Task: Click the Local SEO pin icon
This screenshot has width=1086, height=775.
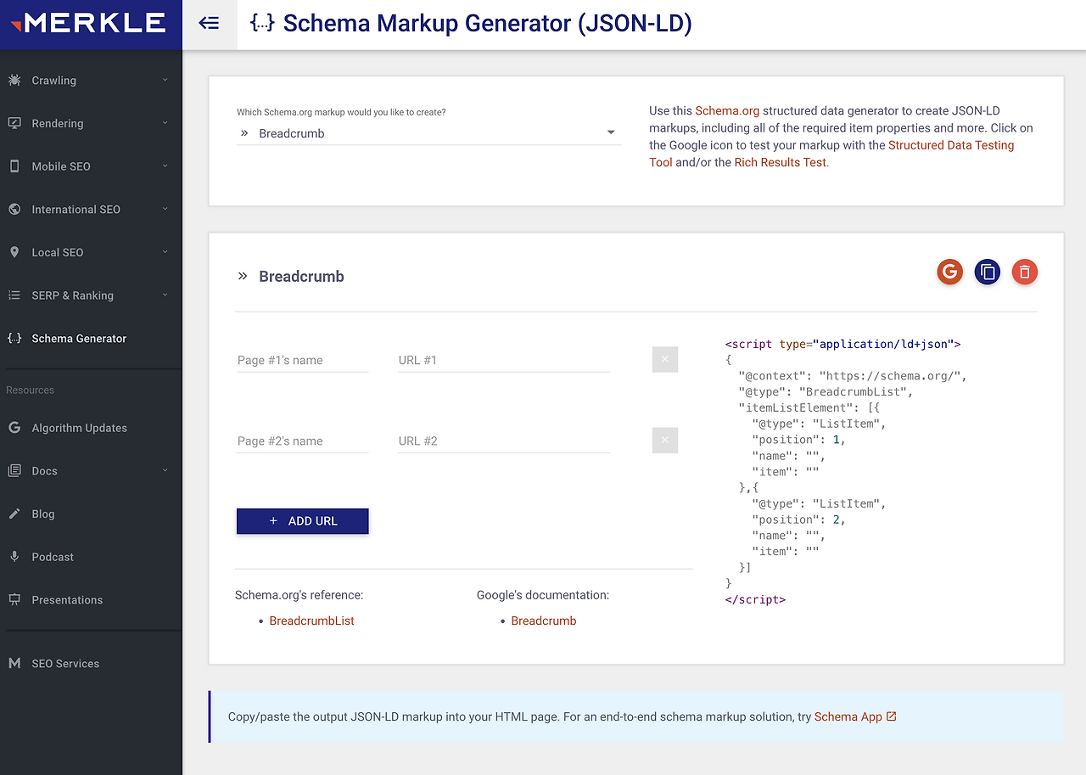Action: (x=14, y=252)
